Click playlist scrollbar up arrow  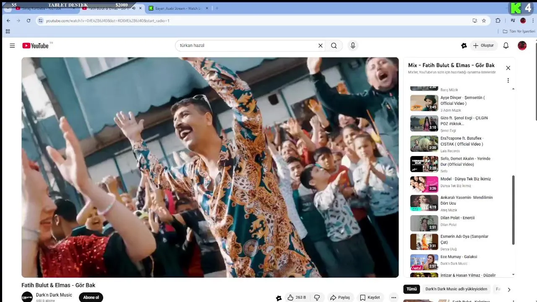pos(513,89)
